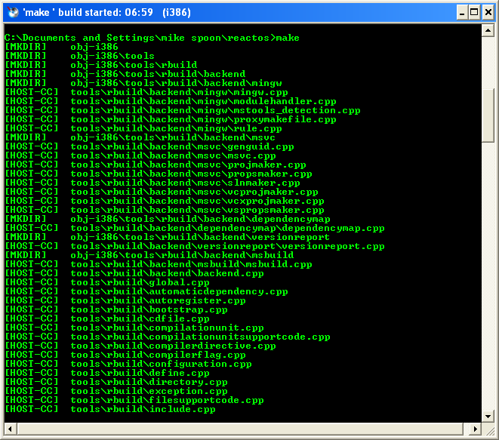Click the line with slnmaker.cpp
The width and height of the screenshot is (499, 440).
(152, 183)
